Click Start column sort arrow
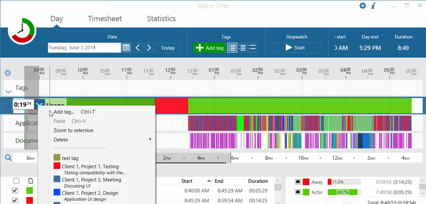426x204 pixels. [209, 181]
